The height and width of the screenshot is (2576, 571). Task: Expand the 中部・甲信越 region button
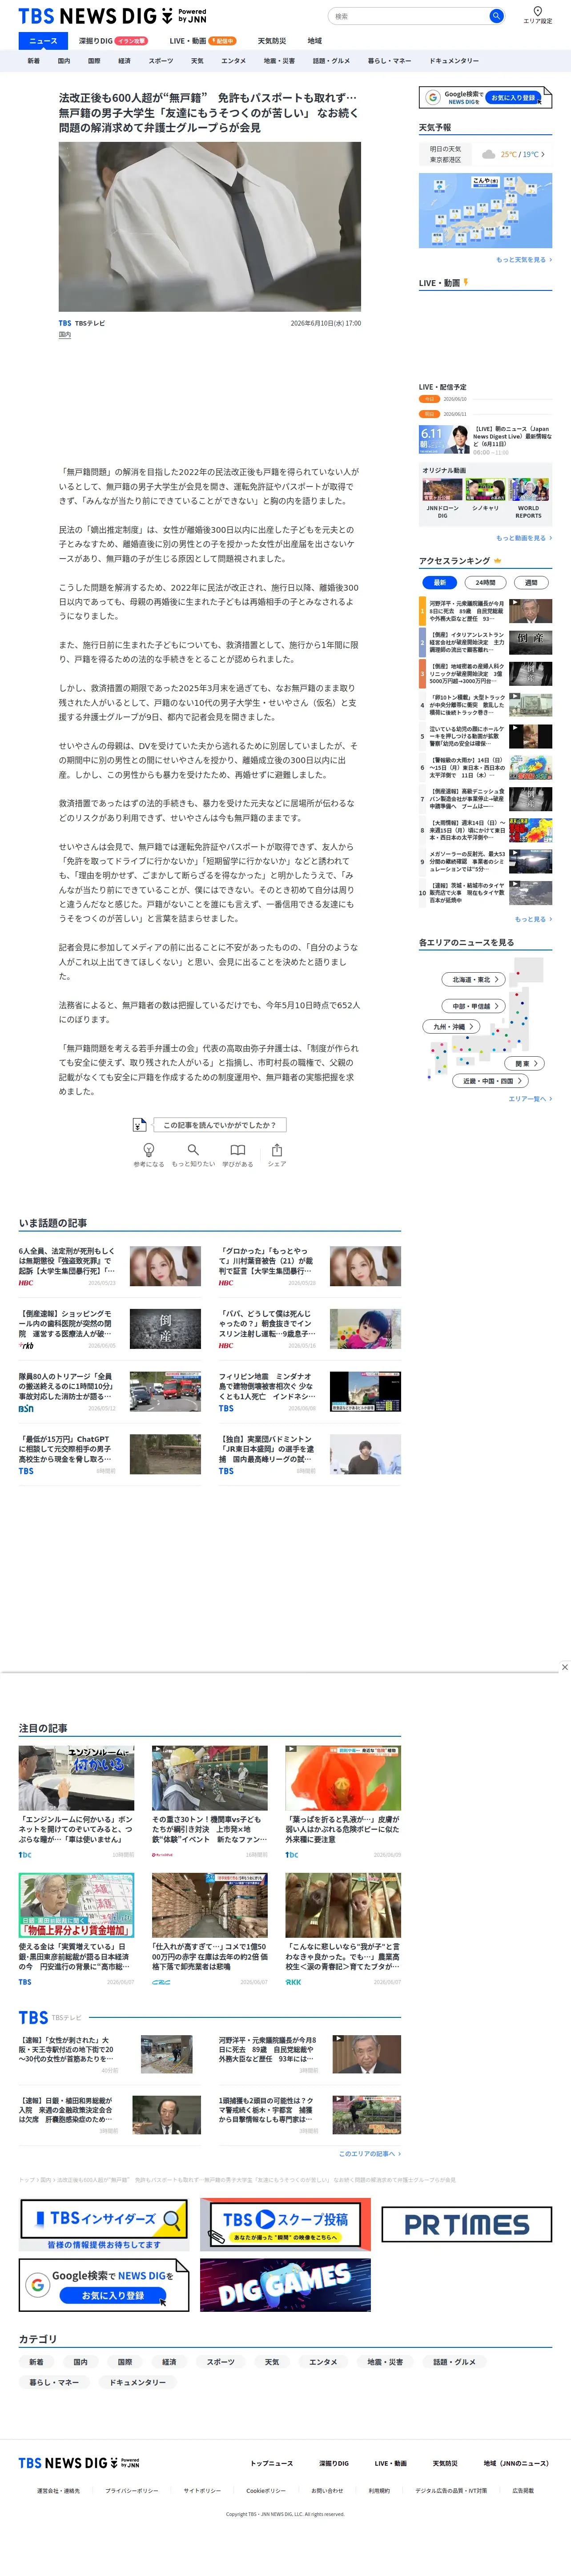pyautogui.click(x=473, y=1006)
